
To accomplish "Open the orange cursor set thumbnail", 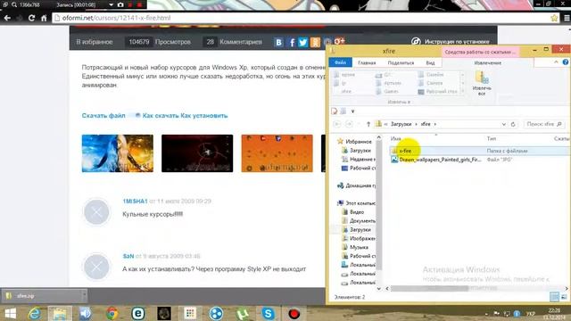I will click(x=277, y=153).
